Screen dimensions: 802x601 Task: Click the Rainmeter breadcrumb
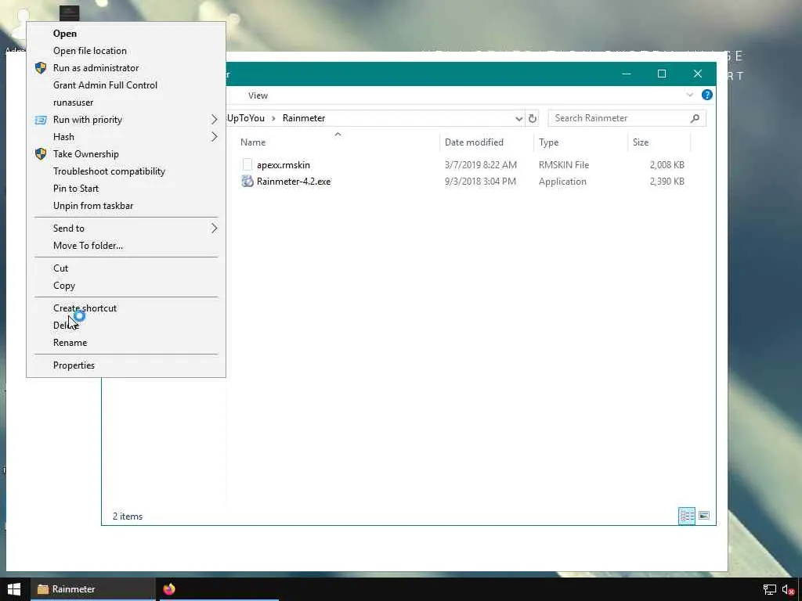click(x=304, y=118)
